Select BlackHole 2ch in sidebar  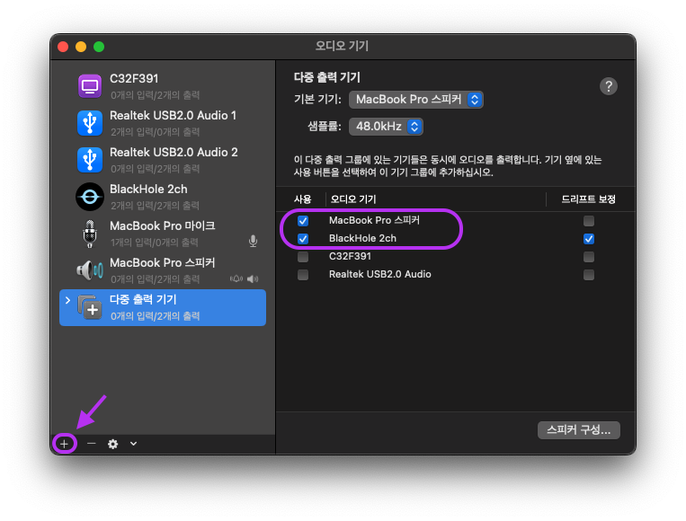(163, 197)
